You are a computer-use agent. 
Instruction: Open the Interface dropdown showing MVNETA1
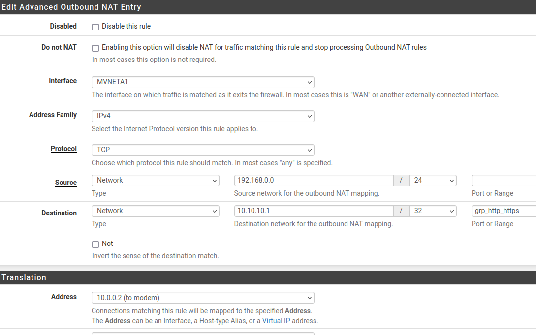[x=203, y=82]
